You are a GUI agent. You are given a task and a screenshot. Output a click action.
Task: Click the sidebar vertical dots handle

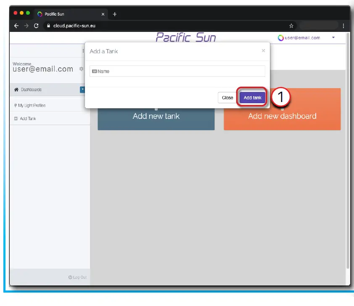point(83,51)
